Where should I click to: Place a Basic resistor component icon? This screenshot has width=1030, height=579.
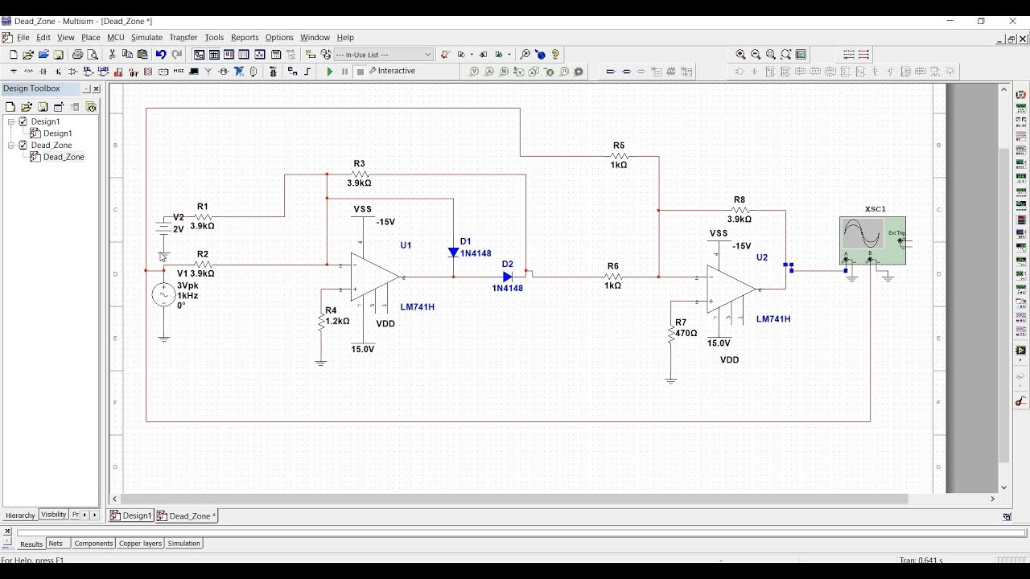click(29, 72)
